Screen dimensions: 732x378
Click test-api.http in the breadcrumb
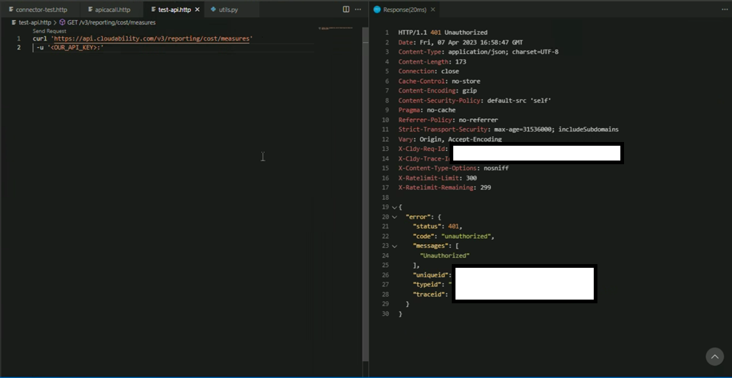[x=34, y=23]
